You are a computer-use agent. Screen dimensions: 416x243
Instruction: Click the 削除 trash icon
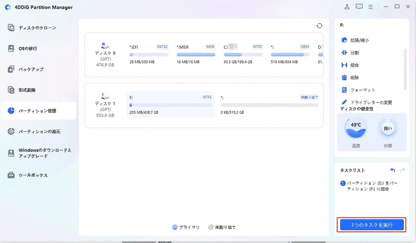tap(344, 78)
